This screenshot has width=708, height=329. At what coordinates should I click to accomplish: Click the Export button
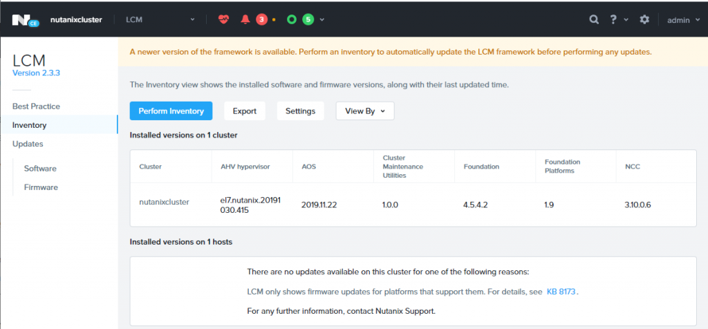pyautogui.click(x=245, y=111)
